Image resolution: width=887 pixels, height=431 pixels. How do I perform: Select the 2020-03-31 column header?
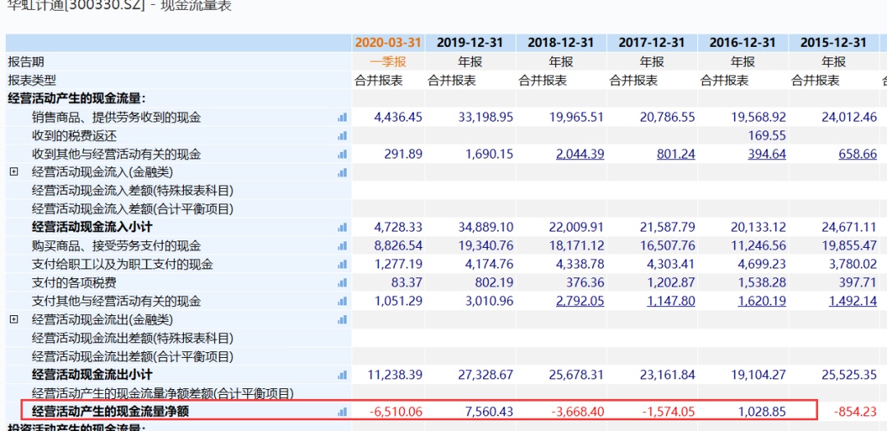pos(388,43)
